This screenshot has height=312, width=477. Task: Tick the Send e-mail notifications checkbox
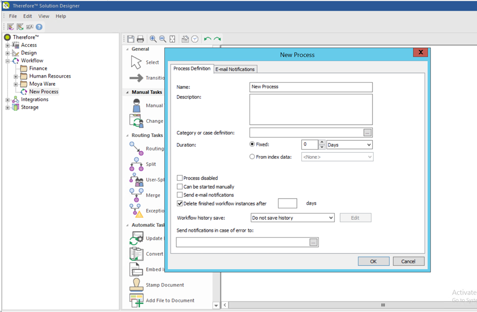180,195
